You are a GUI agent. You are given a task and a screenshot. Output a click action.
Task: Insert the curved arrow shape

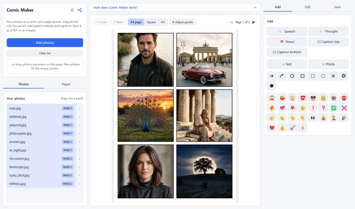(282, 76)
